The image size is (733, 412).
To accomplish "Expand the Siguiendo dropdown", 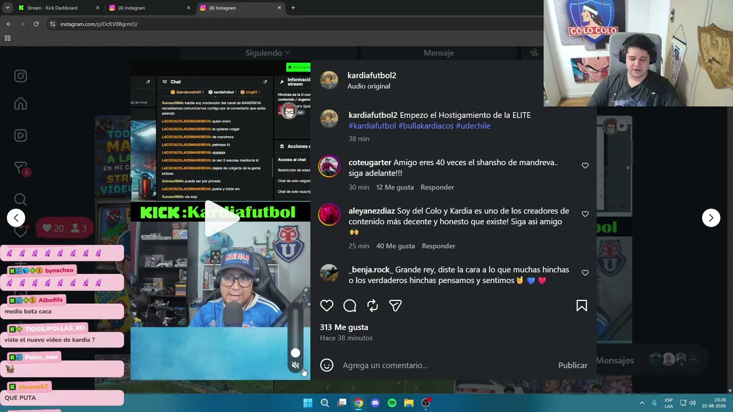I will coord(268,53).
